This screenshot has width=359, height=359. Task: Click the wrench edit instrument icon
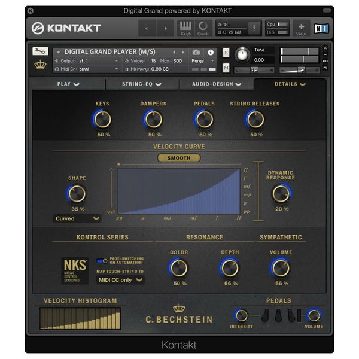[x=40, y=51]
